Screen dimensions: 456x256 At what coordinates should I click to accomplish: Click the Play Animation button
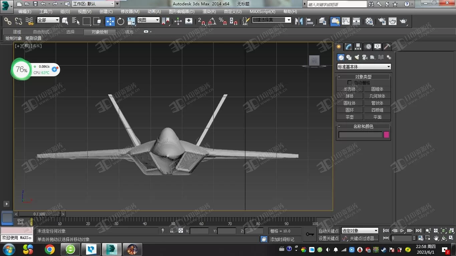402,231
